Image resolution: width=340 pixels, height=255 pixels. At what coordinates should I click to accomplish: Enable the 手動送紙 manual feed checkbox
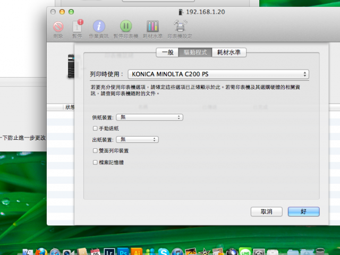coord(95,129)
